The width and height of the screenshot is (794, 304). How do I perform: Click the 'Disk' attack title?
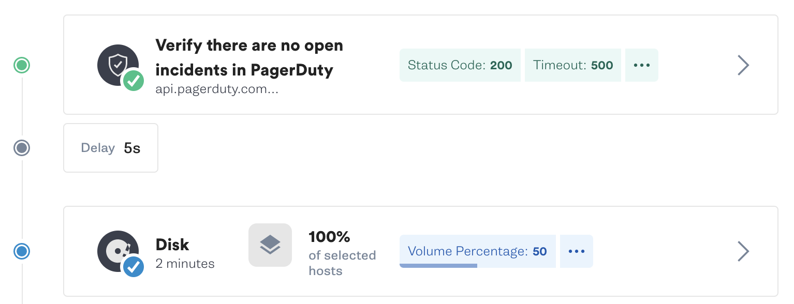(172, 245)
